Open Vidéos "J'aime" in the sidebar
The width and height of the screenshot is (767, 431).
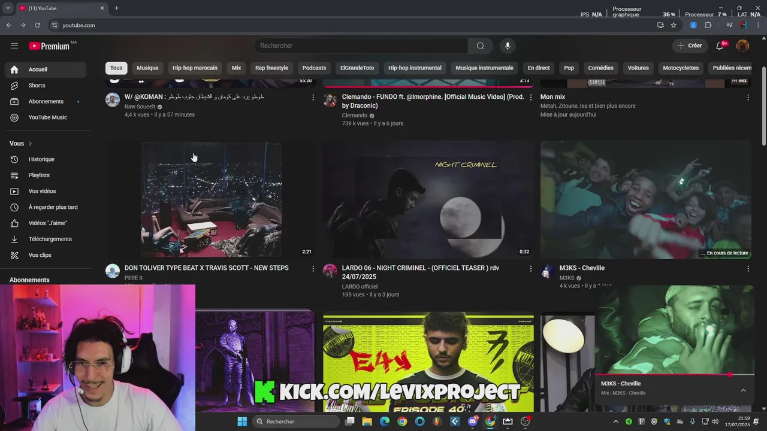click(46, 223)
